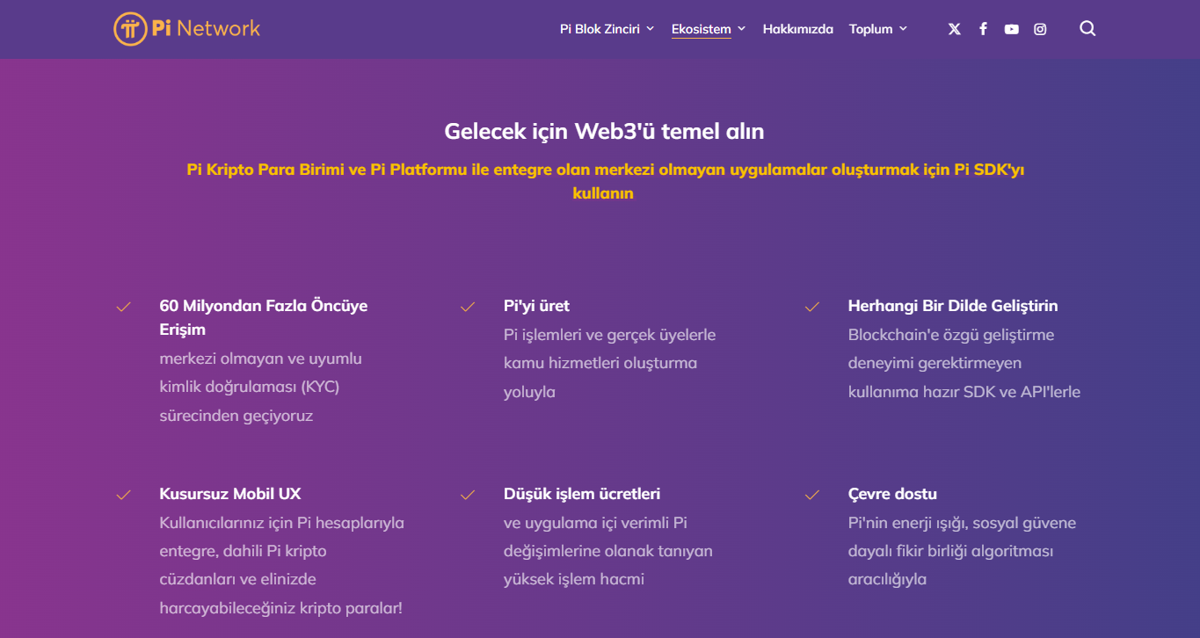Click heading 60 Milyondan Fazla Öncüye Erişim
This screenshot has height=638, width=1200.
coord(264,317)
